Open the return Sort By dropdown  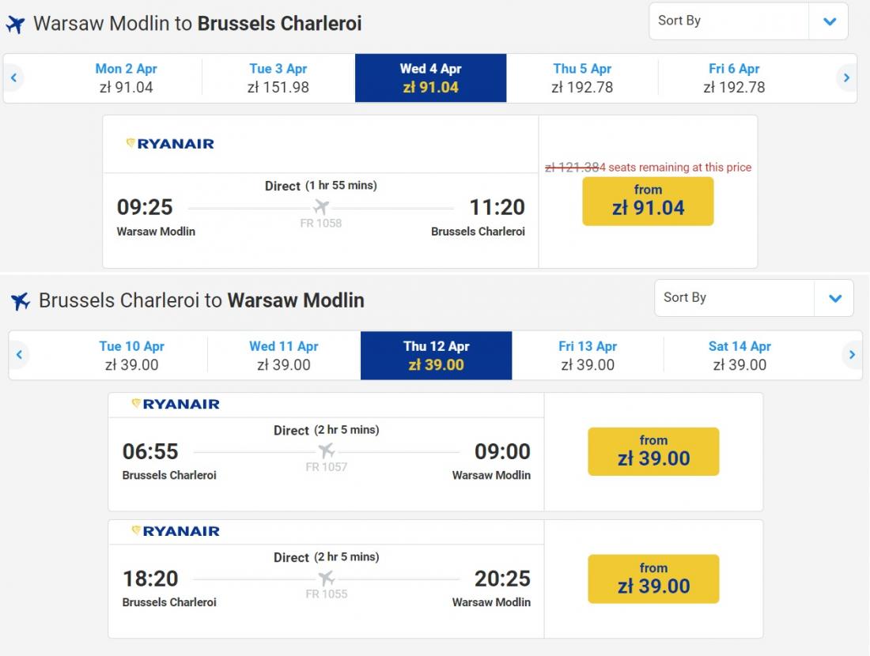pyautogui.click(x=733, y=298)
